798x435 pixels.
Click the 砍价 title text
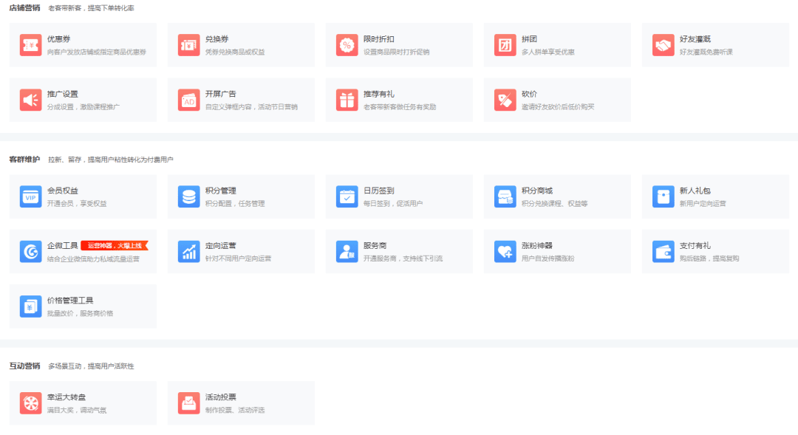pos(529,94)
